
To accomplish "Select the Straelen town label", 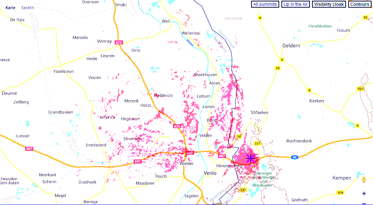I will (x=259, y=113).
